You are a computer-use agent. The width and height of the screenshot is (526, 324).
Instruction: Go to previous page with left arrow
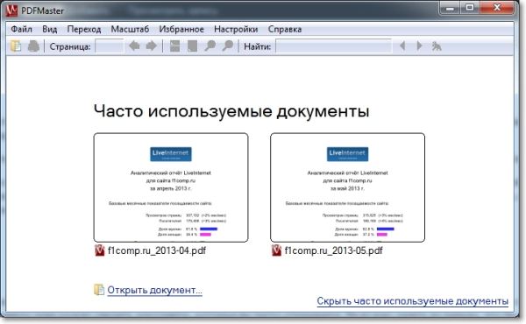point(134,46)
